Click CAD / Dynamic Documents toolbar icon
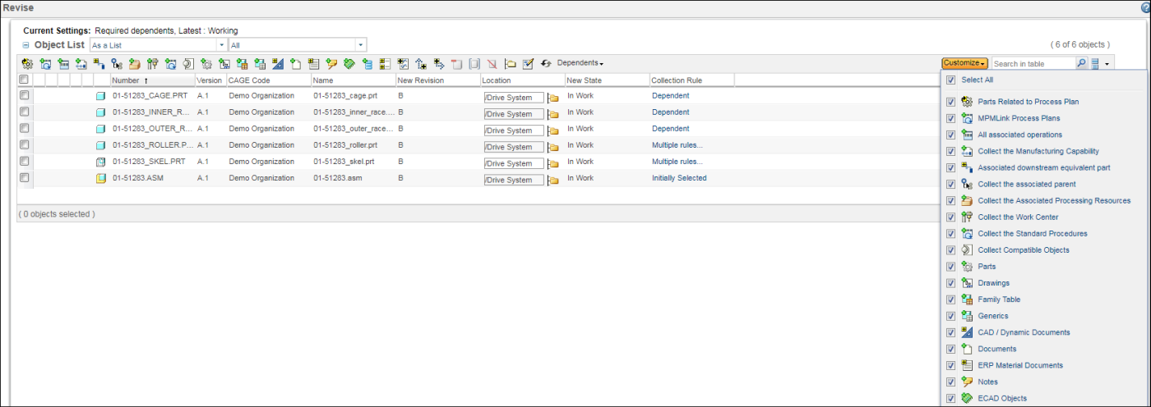Viewport: 1151px width, 407px height. [x=278, y=63]
